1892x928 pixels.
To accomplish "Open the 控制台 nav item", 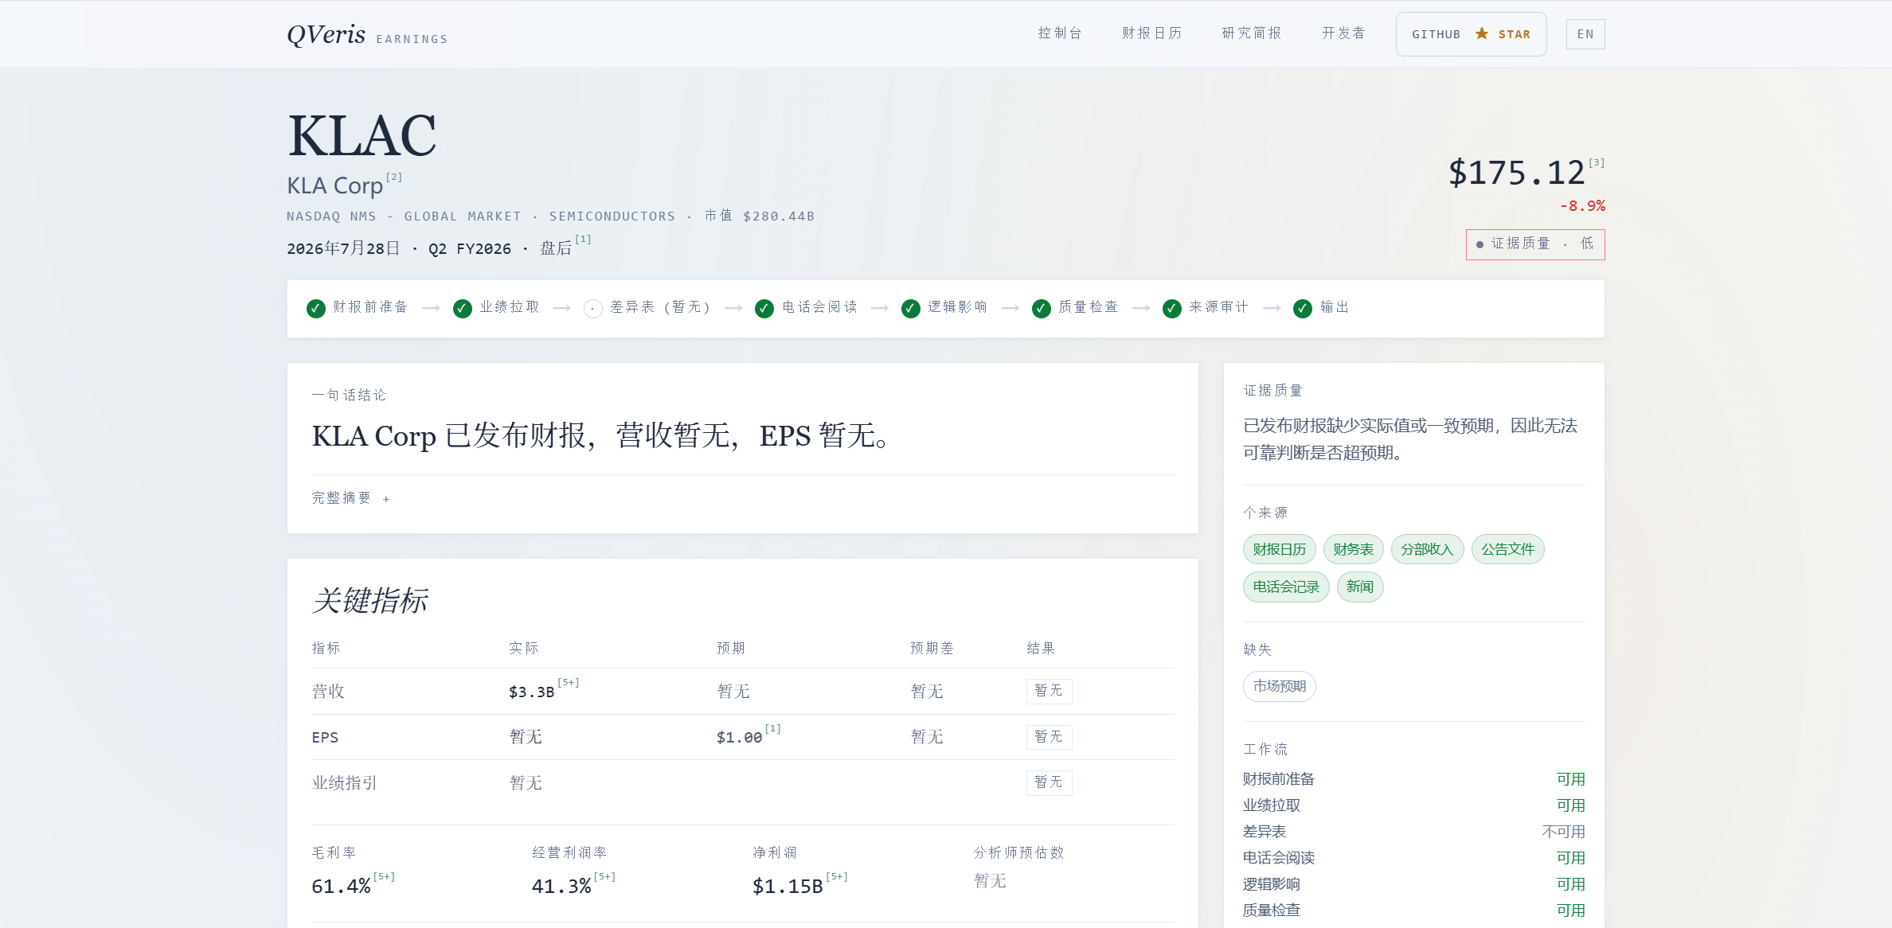I will [x=1060, y=33].
